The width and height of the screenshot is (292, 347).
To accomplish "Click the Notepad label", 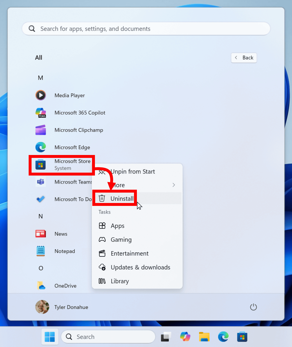I will (65, 251).
